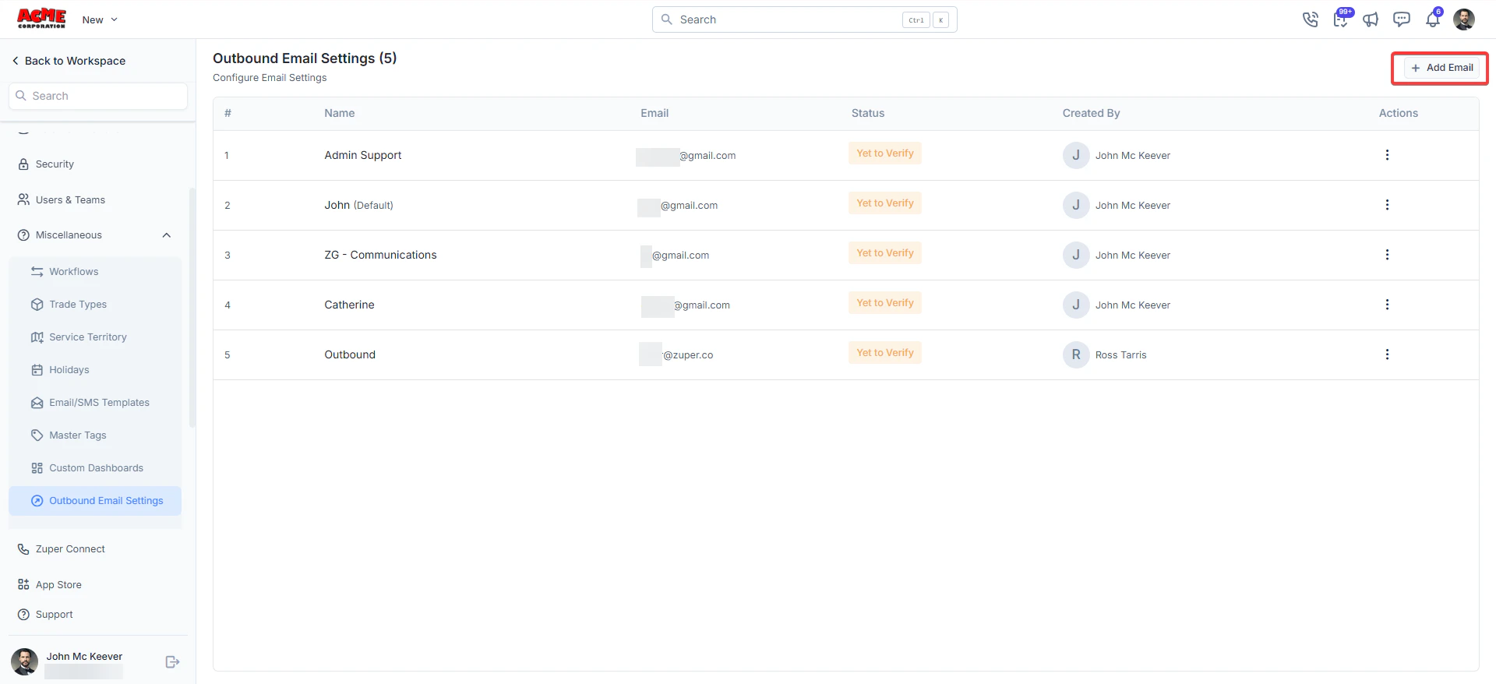Click Yet to Verify status for John (Default)

pos(885,203)
